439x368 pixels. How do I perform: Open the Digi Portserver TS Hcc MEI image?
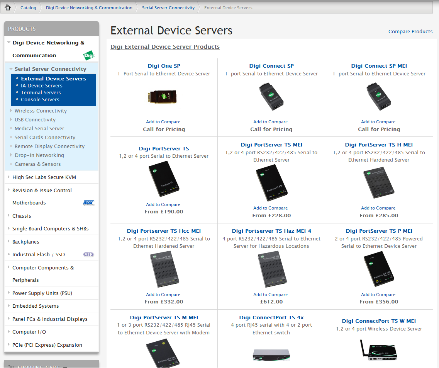click(164, 269)
